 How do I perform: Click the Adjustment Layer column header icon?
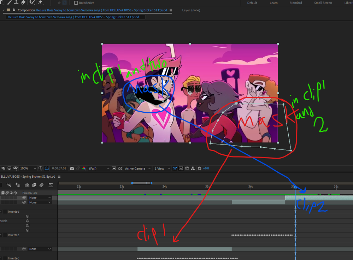(x=11, y=193)
